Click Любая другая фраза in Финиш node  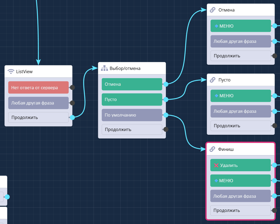point(241,196)
